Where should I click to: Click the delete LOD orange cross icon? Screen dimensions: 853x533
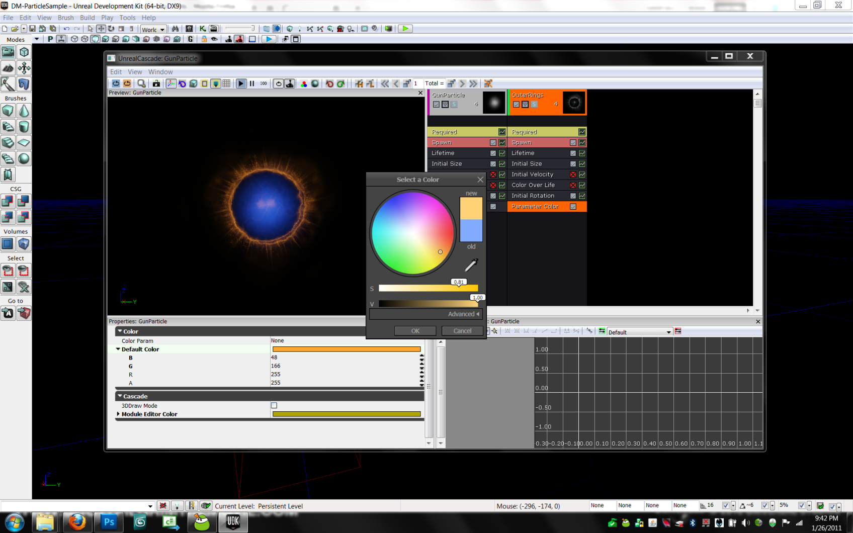[x=488, y=83]
